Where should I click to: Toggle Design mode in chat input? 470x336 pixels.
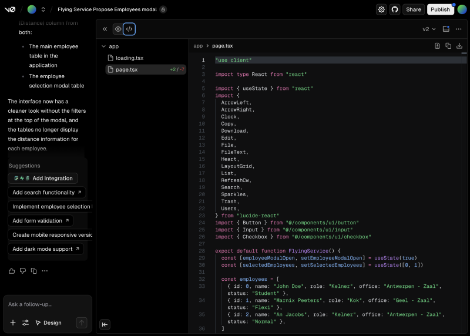click(48, 322)
